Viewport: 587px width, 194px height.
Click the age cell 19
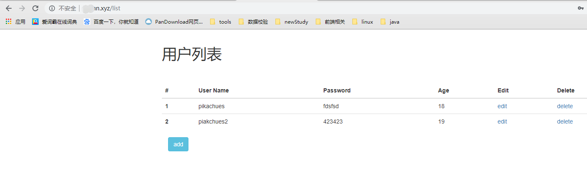441,121
